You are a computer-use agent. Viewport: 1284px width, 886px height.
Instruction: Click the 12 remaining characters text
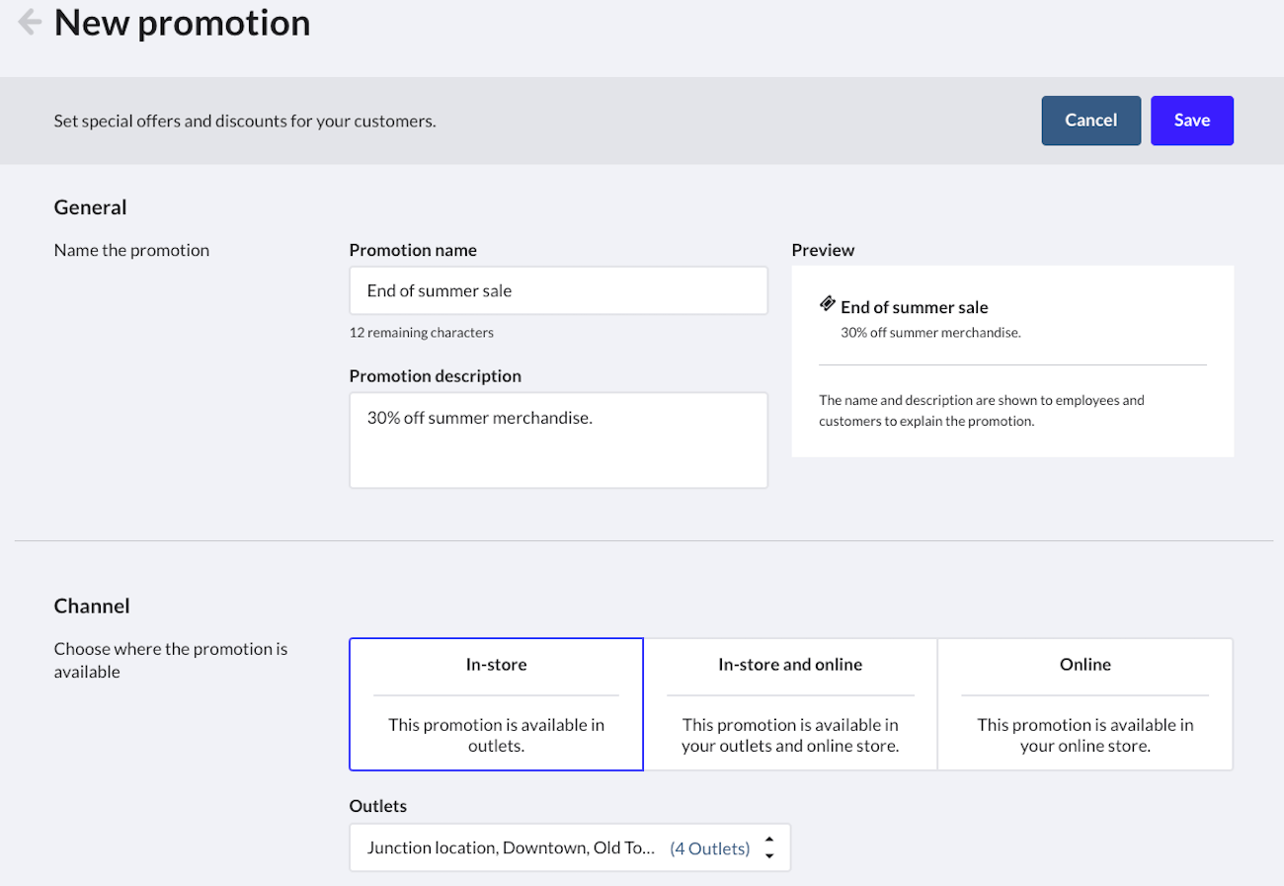pos(421,332)
